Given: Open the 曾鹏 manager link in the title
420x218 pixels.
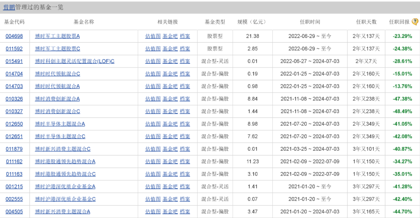Looking at the screenshot, I should tap(9, 7).
